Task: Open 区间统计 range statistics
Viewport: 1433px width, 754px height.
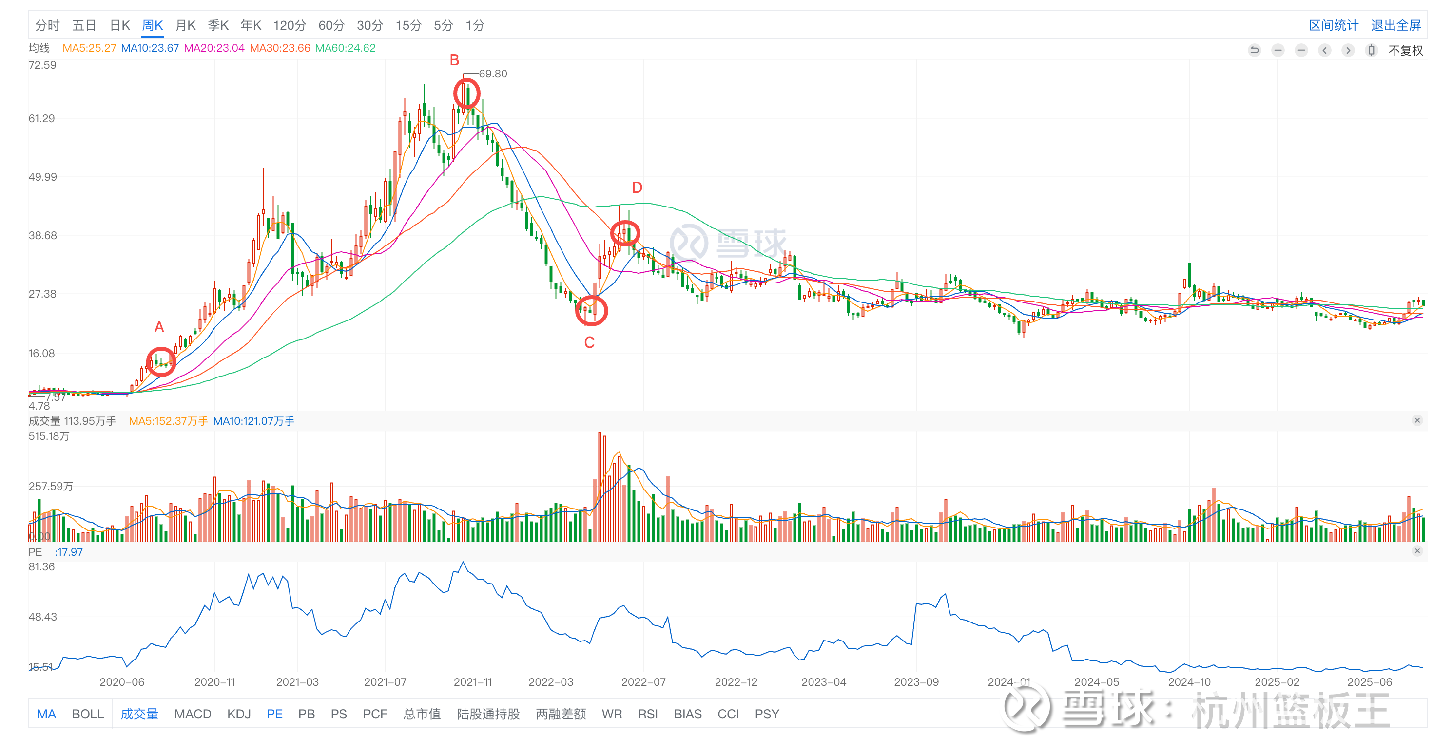Action: coord(1334,25)
